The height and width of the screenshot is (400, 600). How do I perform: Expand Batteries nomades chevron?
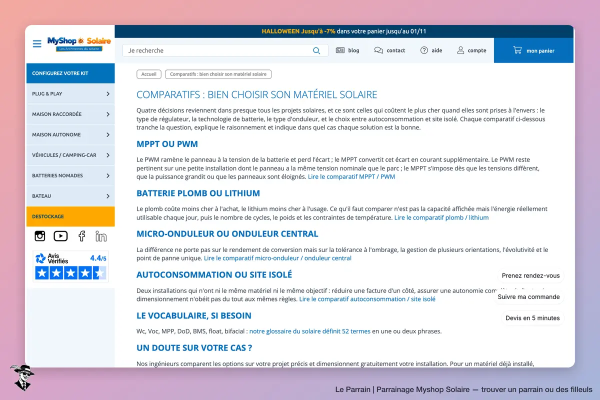108,175
